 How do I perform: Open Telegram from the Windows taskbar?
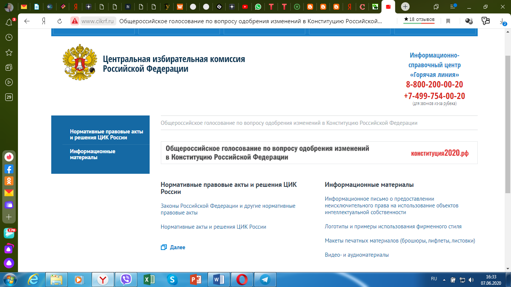265,280
